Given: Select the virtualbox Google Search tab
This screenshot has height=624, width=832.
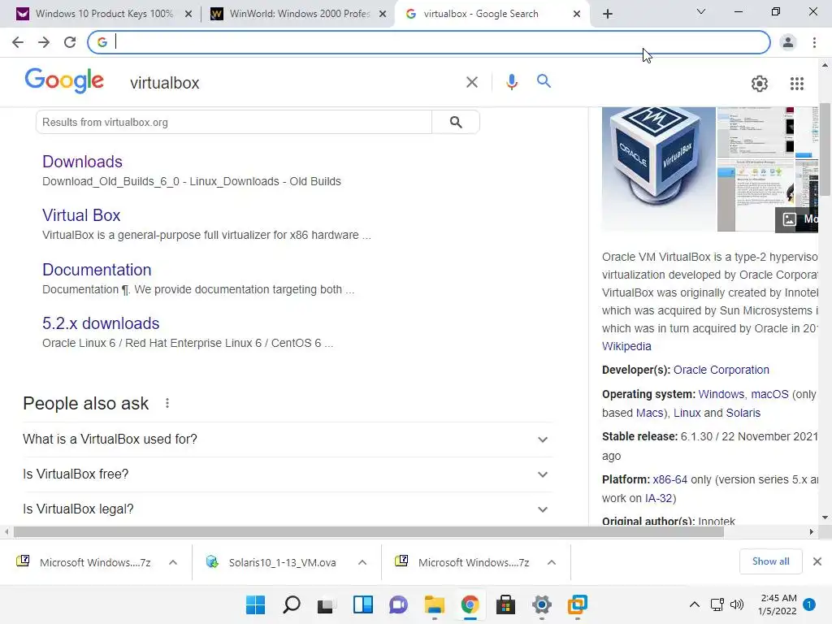Looking at the screenshot, I should 491,14.
